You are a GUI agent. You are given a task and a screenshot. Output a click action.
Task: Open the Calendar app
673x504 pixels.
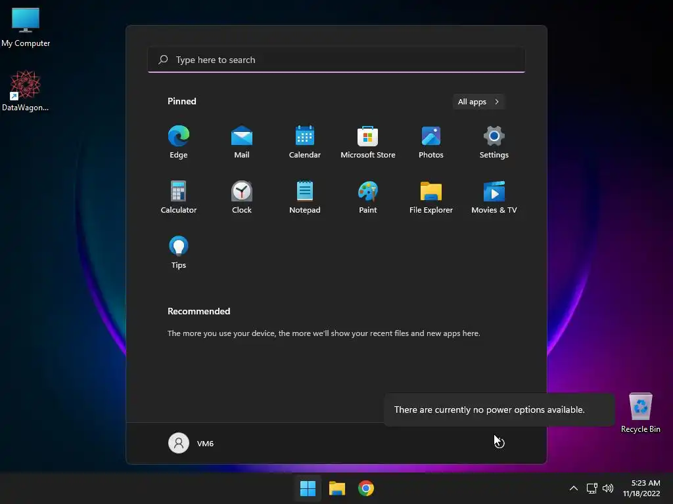pyautogui.click(x=305, y=142)
